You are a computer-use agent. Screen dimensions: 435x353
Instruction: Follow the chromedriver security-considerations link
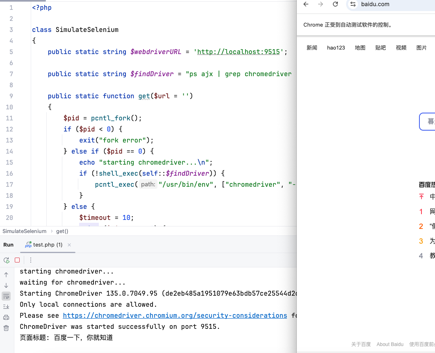tap(175, 315)
